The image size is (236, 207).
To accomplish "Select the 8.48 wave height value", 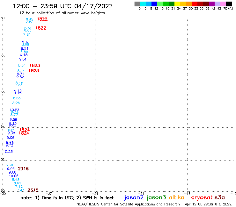I will (x=16, y=180).
